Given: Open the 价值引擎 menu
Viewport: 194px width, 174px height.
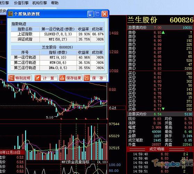Looking at the screenshot, I should click(21, 3).
